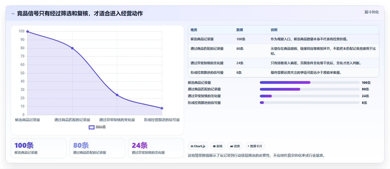Click the 24条 table data cell

240,63
